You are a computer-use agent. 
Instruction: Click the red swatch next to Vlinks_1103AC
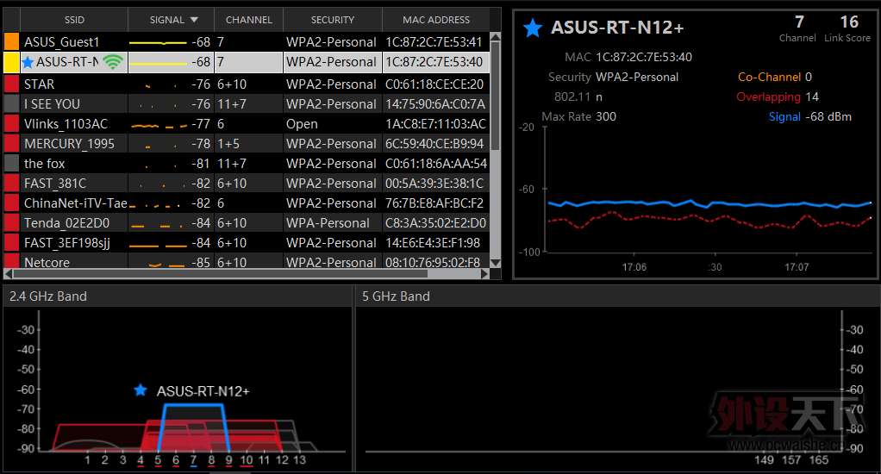(x=12, y=123)
